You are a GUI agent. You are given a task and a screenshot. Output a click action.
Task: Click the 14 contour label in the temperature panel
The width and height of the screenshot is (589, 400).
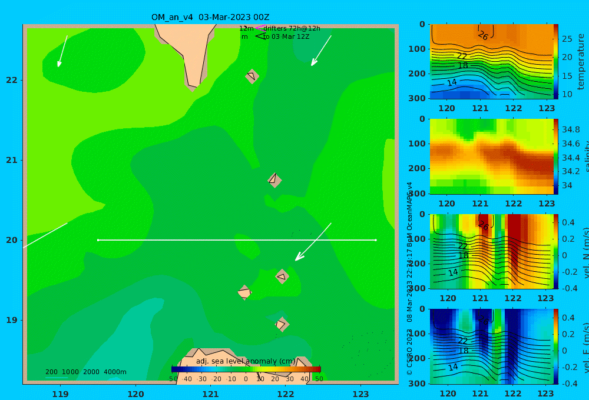pyautogui.click(x=452, y=82)
